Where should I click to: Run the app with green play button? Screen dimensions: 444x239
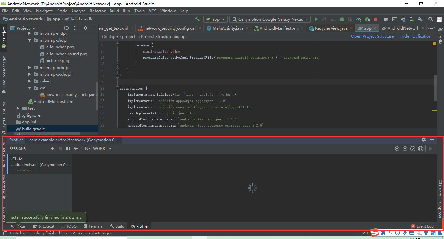tap(316, 19)
